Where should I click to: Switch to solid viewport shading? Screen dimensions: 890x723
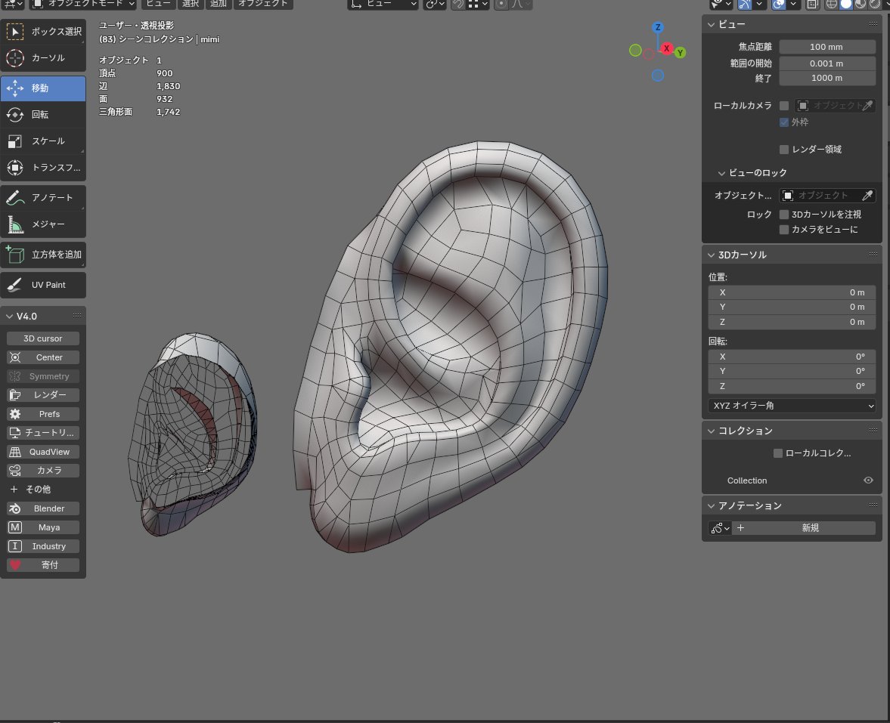coord(845,5)
